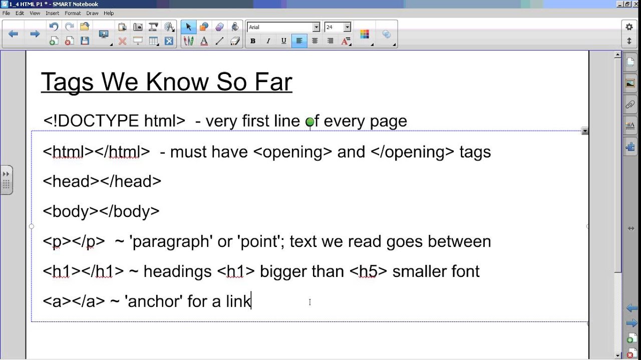This screenshot has height=360, width=641.
Task: Open the File menu
Action: [6, 13]
